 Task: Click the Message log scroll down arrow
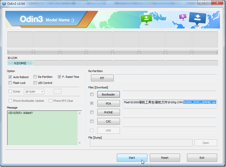coord(80,143)
